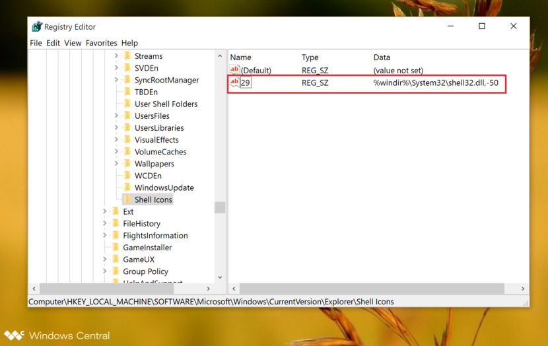Image resolution: width=548 pixels, height=346 pixels.
Task: Click the Ext folder icon
Action: point(116,211)
